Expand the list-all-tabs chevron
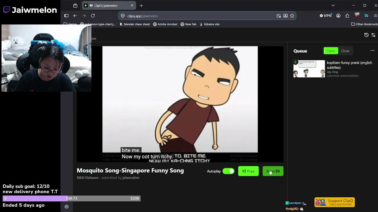The width and height of the screenshot is (378, 212). pyautogui.click(x=333, y=6)
